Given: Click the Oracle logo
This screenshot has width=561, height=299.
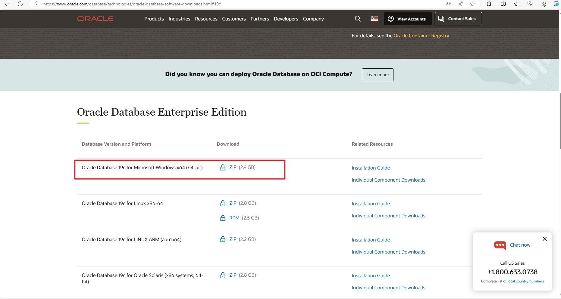Looking at the screenshot, I should [95, 19].
